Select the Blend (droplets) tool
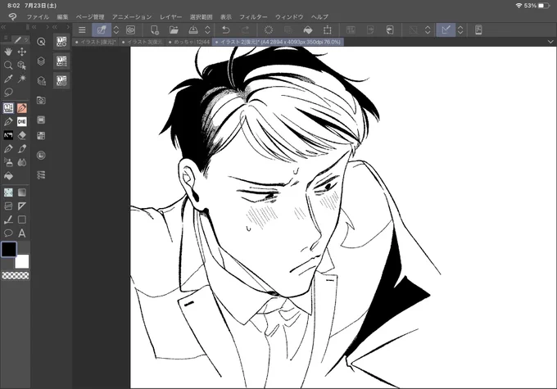This screenshot has width=557, height=389. point(21,162)
